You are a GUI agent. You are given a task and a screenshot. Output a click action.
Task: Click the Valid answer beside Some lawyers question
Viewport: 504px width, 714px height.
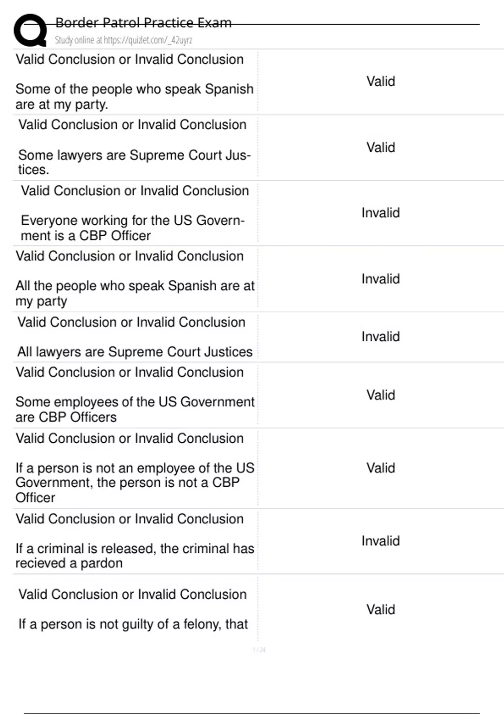click(381, 147)
